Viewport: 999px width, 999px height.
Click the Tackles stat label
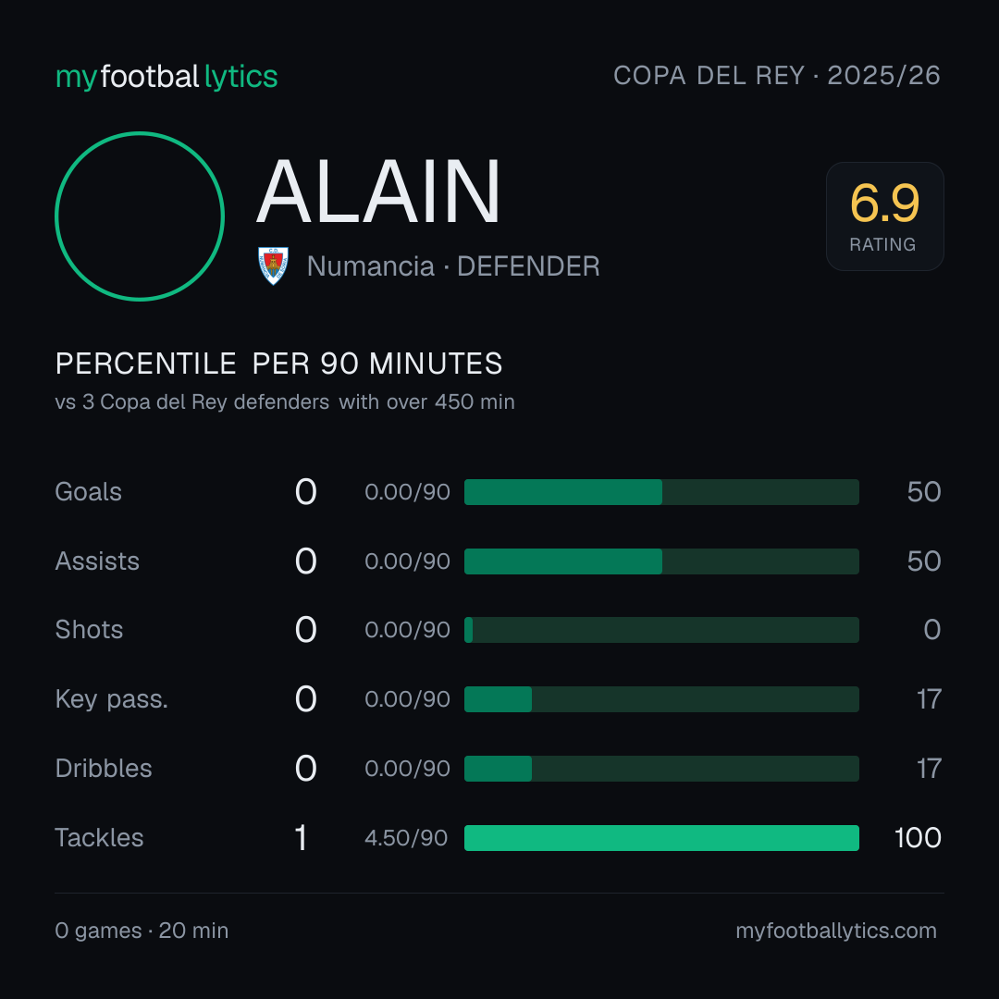(99, 838)
